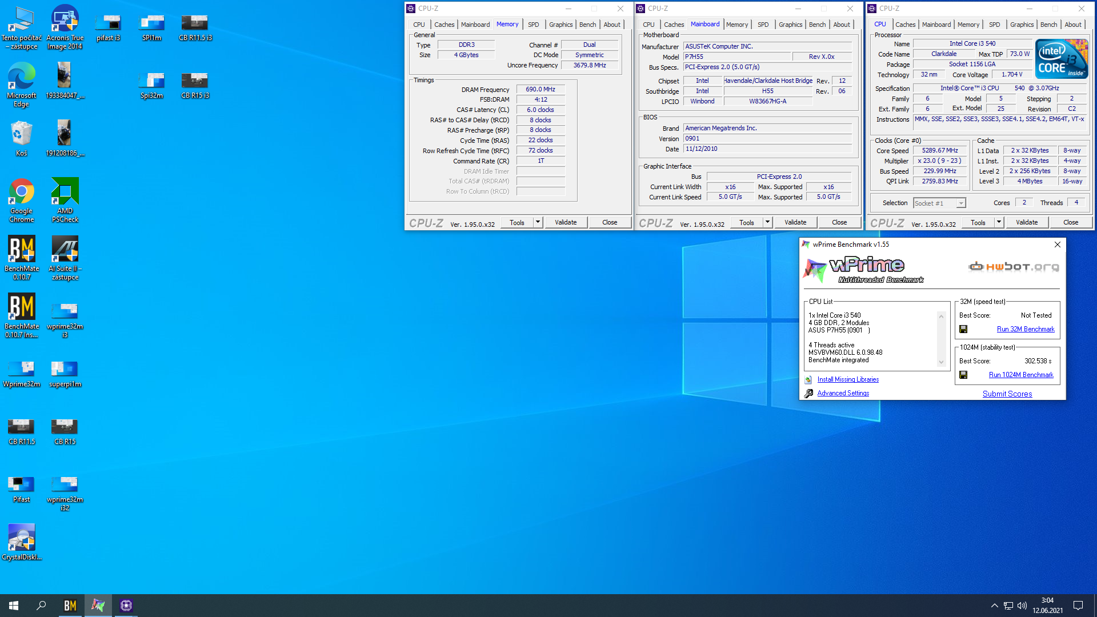Click Close button in Mainboard CPU-Z window
Viewport: 1097px width, 617px height.
[839, 222]
